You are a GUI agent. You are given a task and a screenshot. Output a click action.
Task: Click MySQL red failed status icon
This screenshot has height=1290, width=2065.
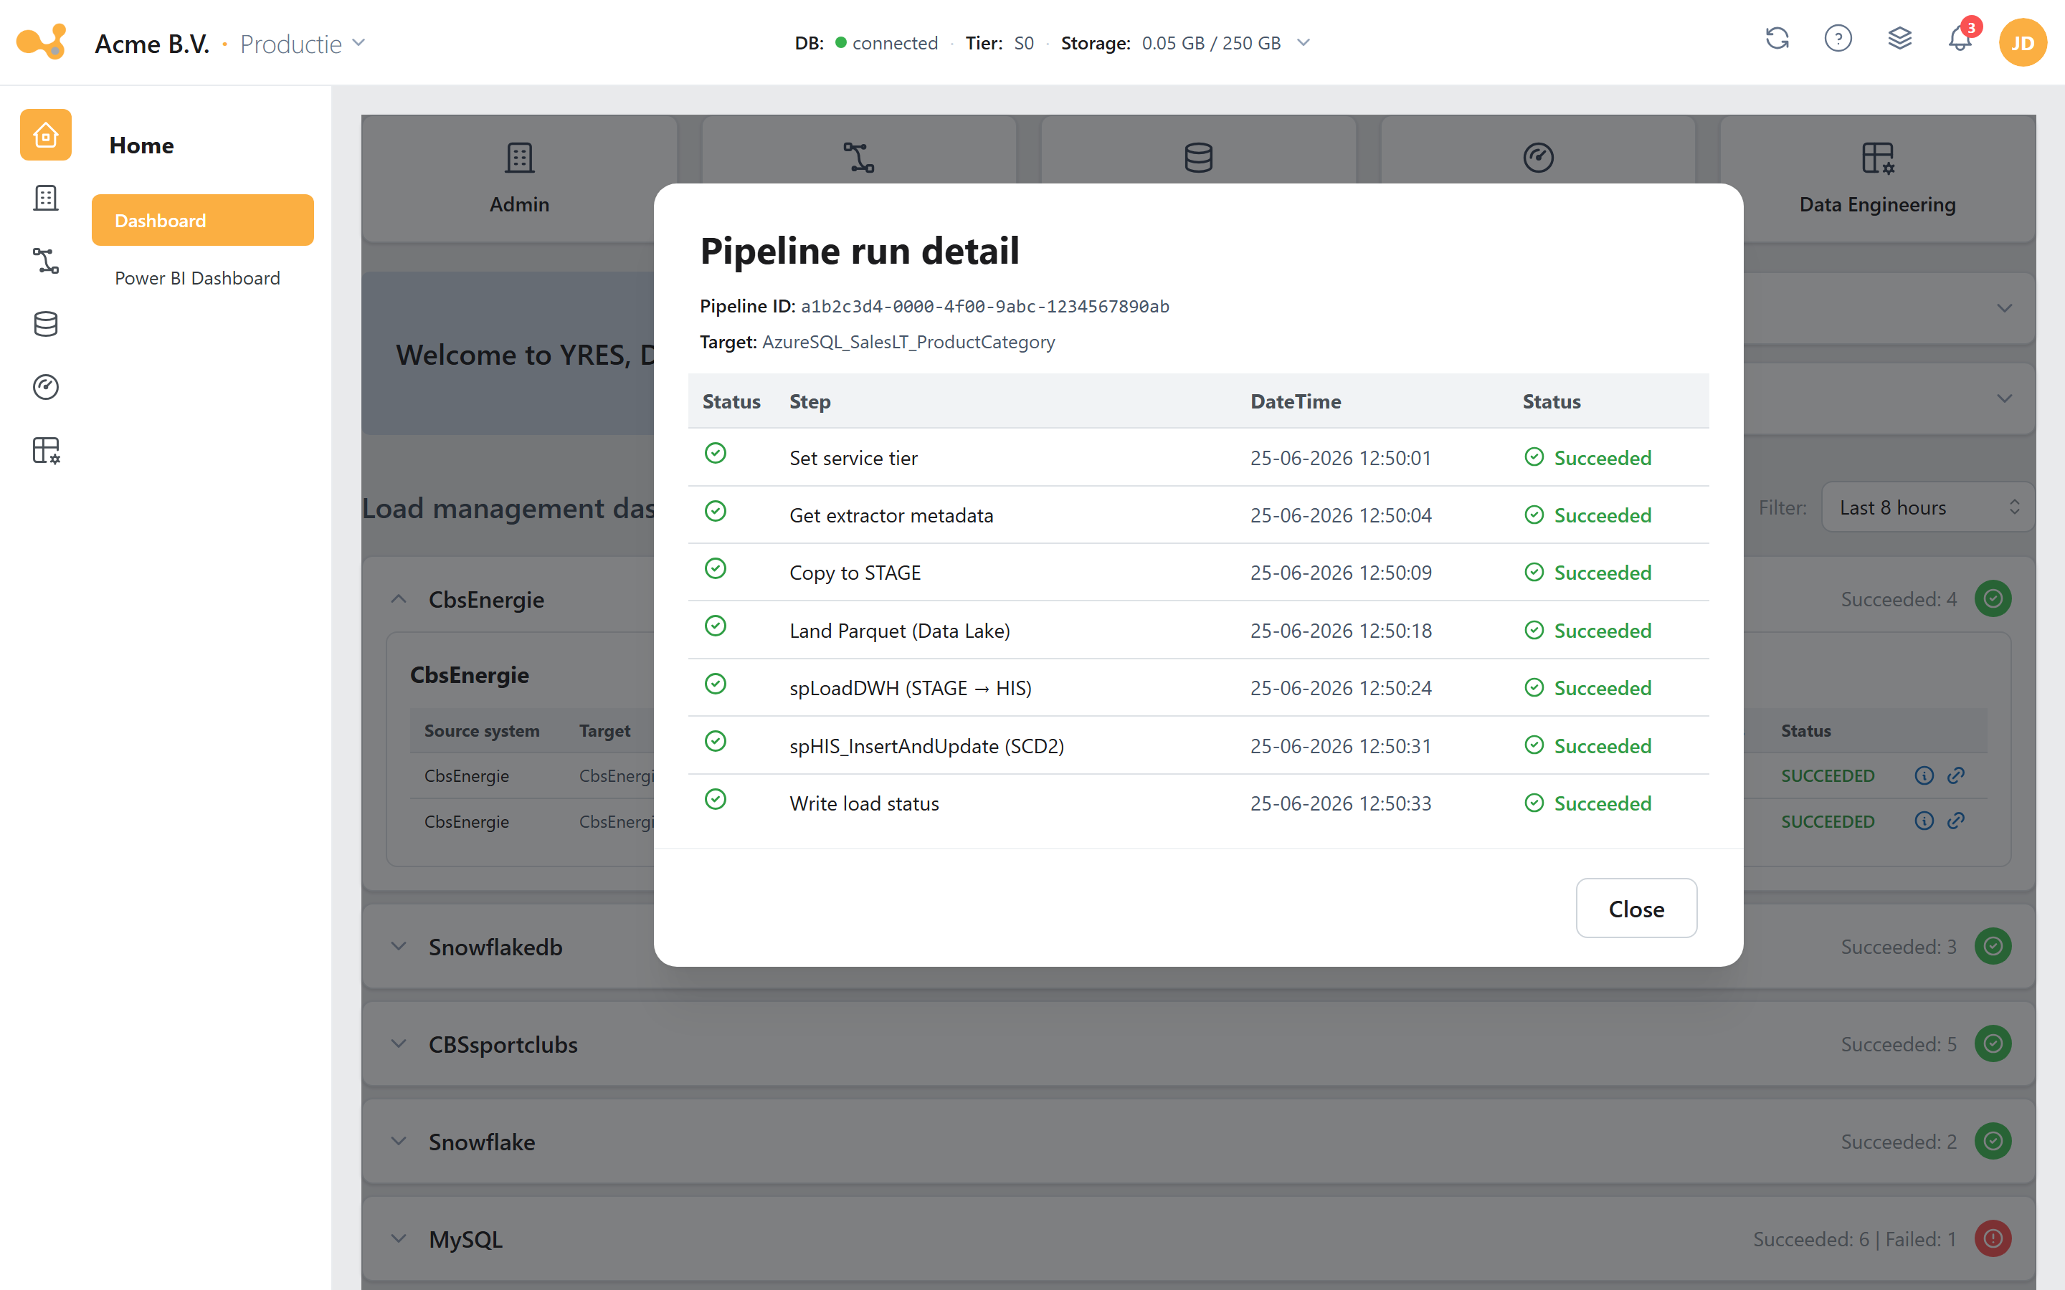click(x=1993, y=1239)
